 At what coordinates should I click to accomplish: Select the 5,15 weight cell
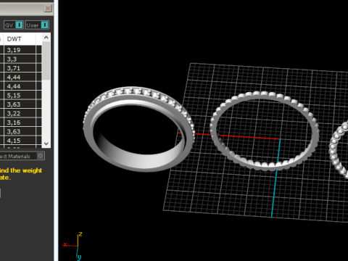pos(20,96)
